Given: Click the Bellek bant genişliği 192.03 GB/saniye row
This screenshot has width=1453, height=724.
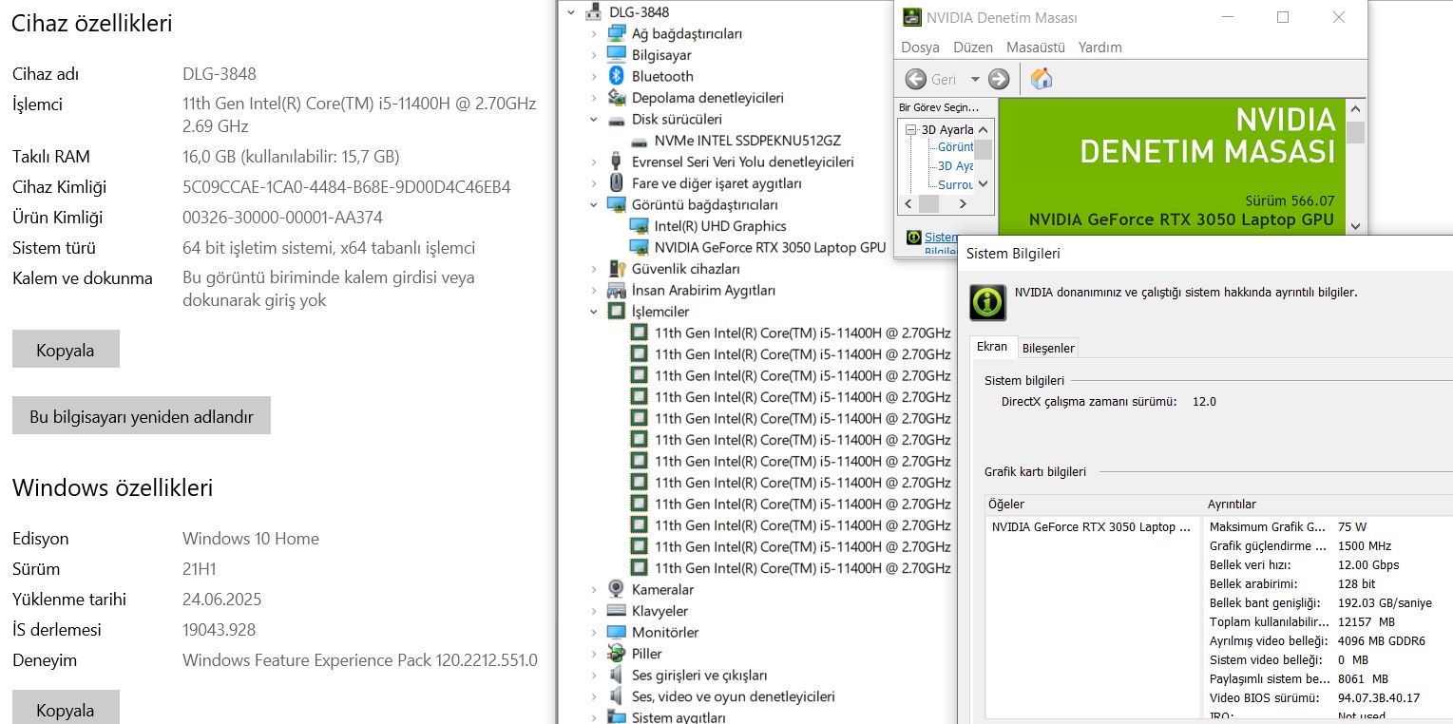Looking at the screenshot, I should pos(1329,602).
